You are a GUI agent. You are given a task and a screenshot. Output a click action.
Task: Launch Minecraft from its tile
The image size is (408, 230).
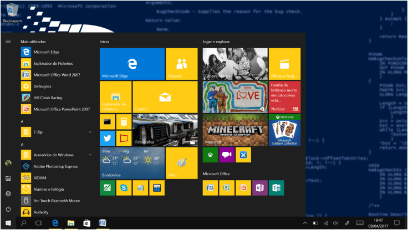pos(234,130)
